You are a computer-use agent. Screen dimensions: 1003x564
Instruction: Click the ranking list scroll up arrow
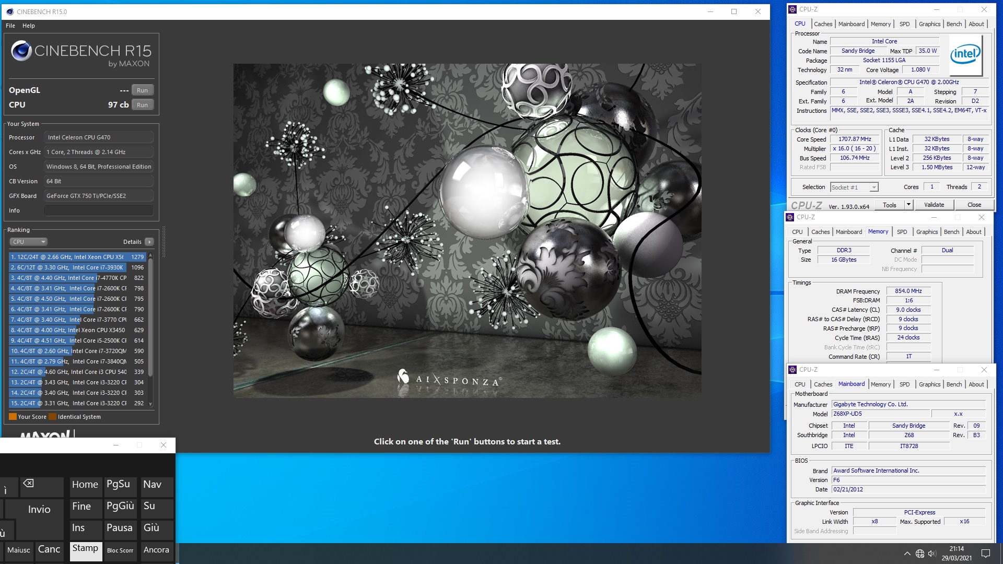click(150, 255)
